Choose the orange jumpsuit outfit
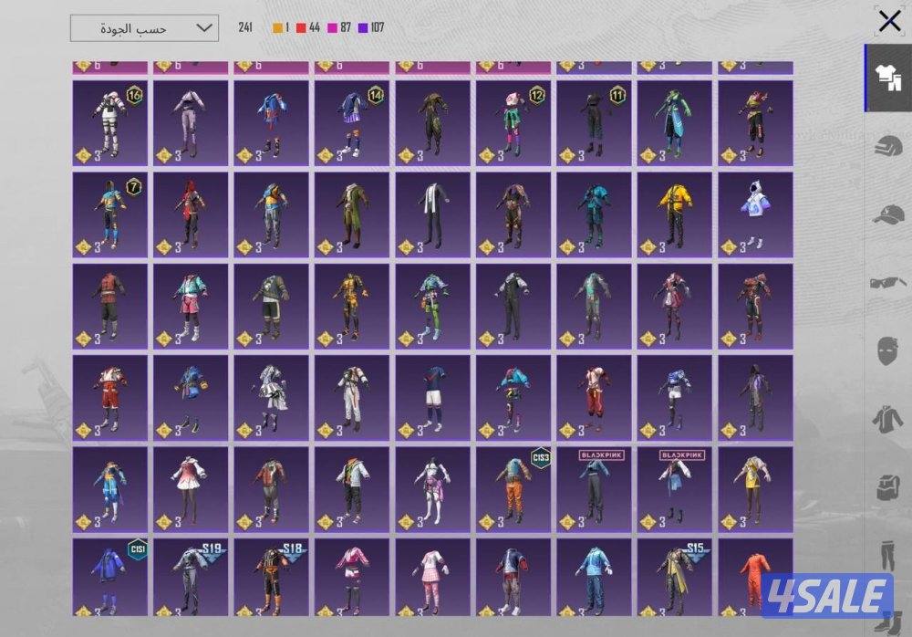 [753, 573]
